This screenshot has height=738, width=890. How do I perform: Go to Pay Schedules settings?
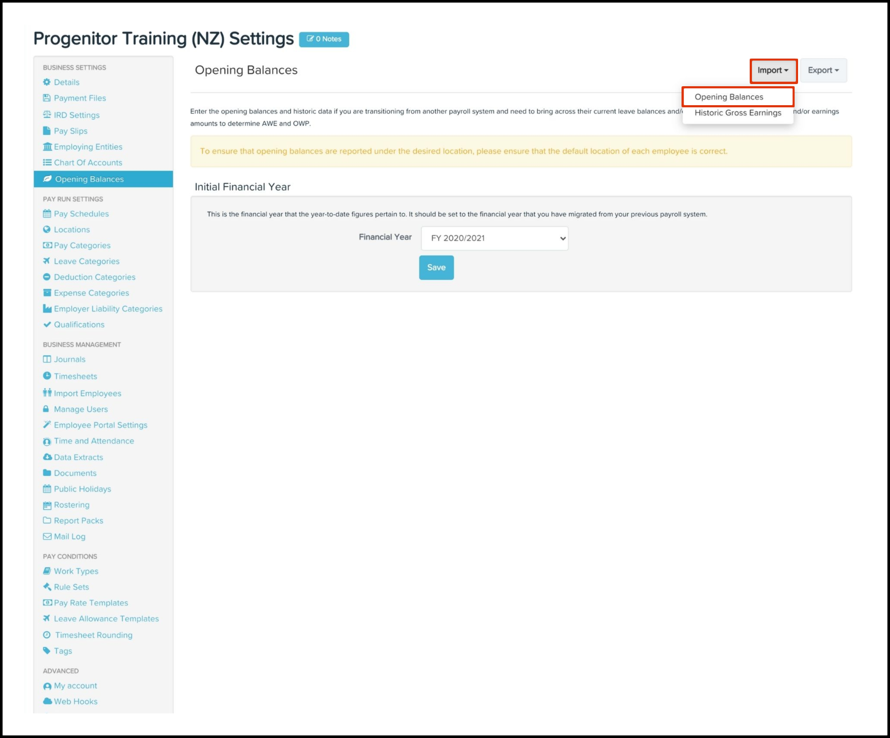click(x=81, y=214)
